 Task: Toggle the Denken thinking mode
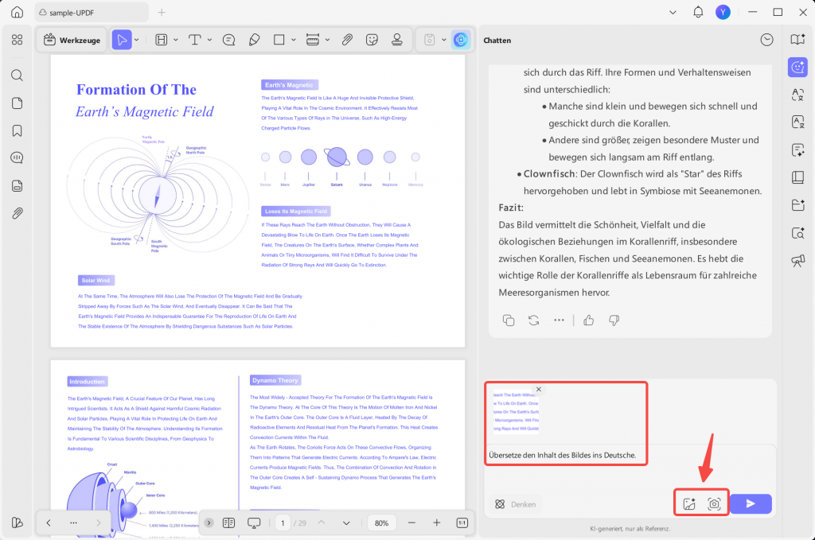pos(515,504)
